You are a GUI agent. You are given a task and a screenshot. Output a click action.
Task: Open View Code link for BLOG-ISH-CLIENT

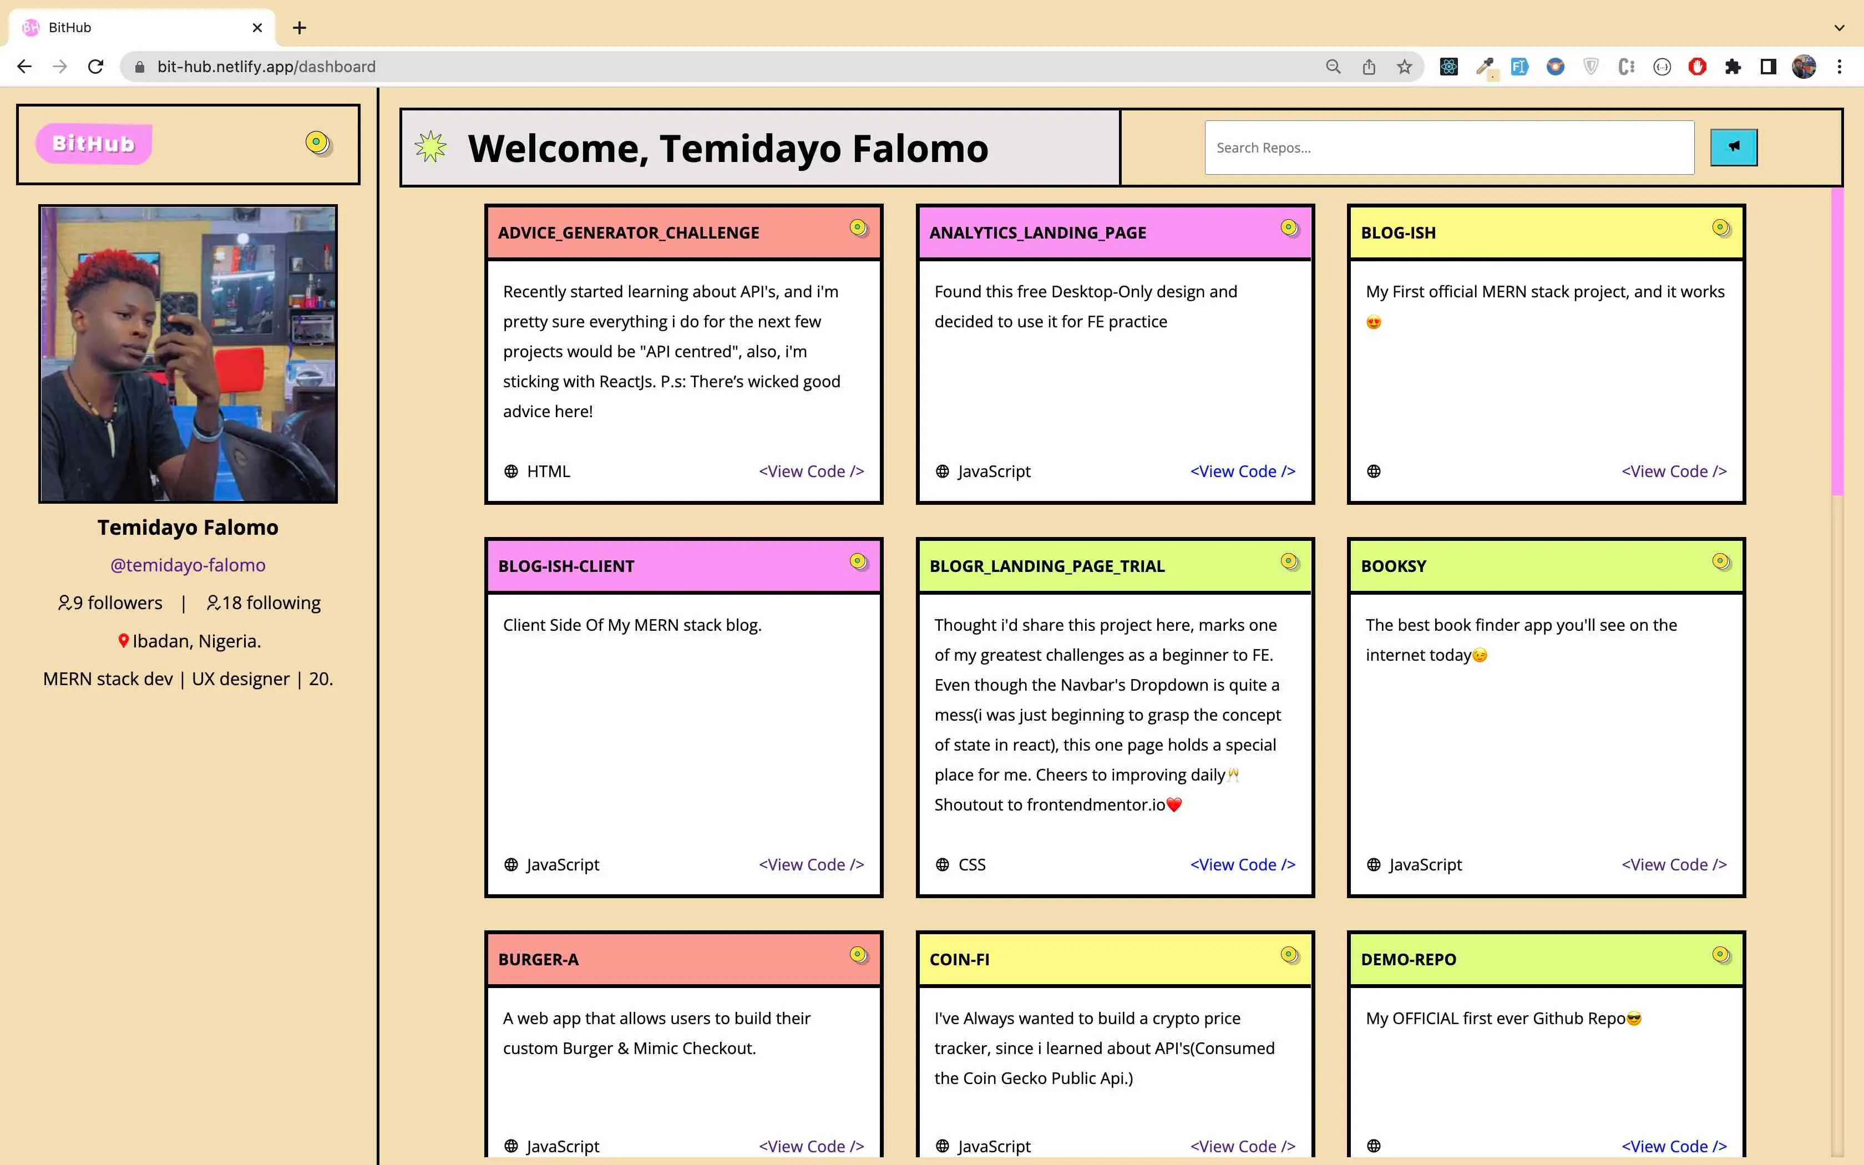(811, 864)
